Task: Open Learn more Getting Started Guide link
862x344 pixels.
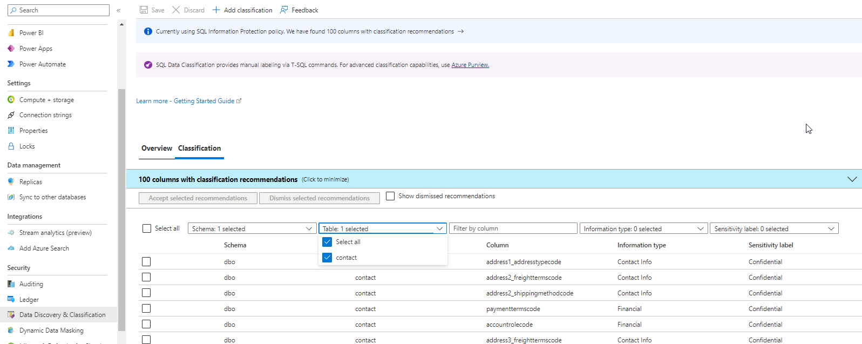Action: point(188,101)
